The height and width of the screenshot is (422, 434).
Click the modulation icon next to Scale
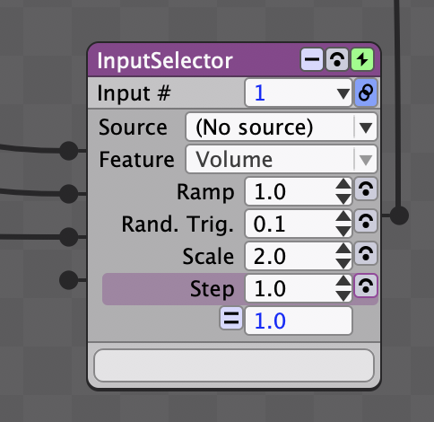366,254
